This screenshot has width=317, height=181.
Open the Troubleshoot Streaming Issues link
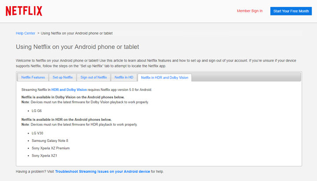click(x=103, y=171)
